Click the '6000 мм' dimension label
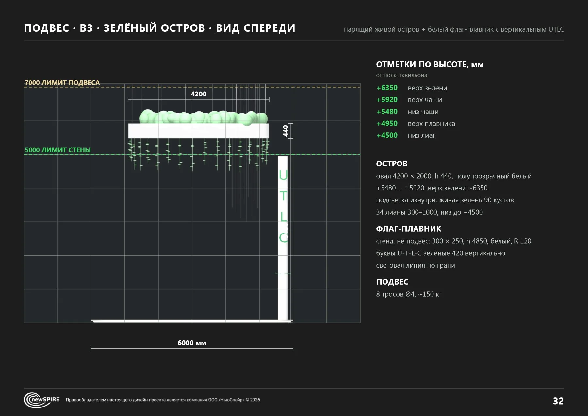The height and width of the screenshot is (416, 588). click(192, 343)
